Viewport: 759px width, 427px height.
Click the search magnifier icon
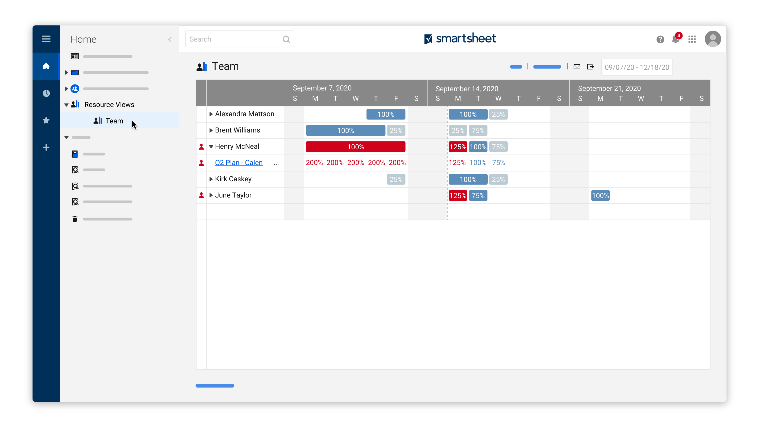click(x=286, y=39)
